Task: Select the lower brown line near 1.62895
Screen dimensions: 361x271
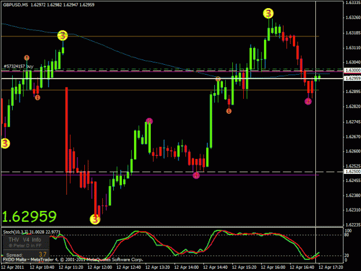Action: point(160,90)
